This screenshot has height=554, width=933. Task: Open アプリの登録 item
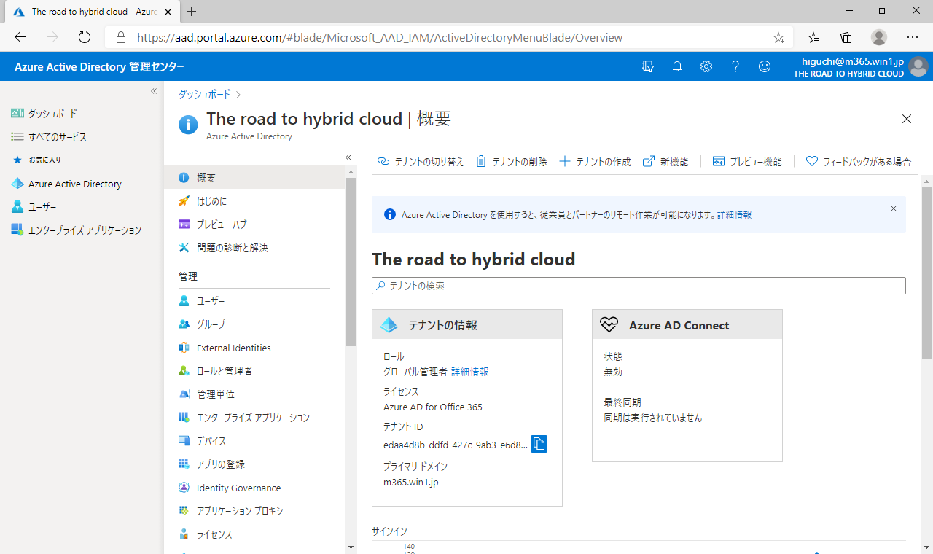coord(254,464)
